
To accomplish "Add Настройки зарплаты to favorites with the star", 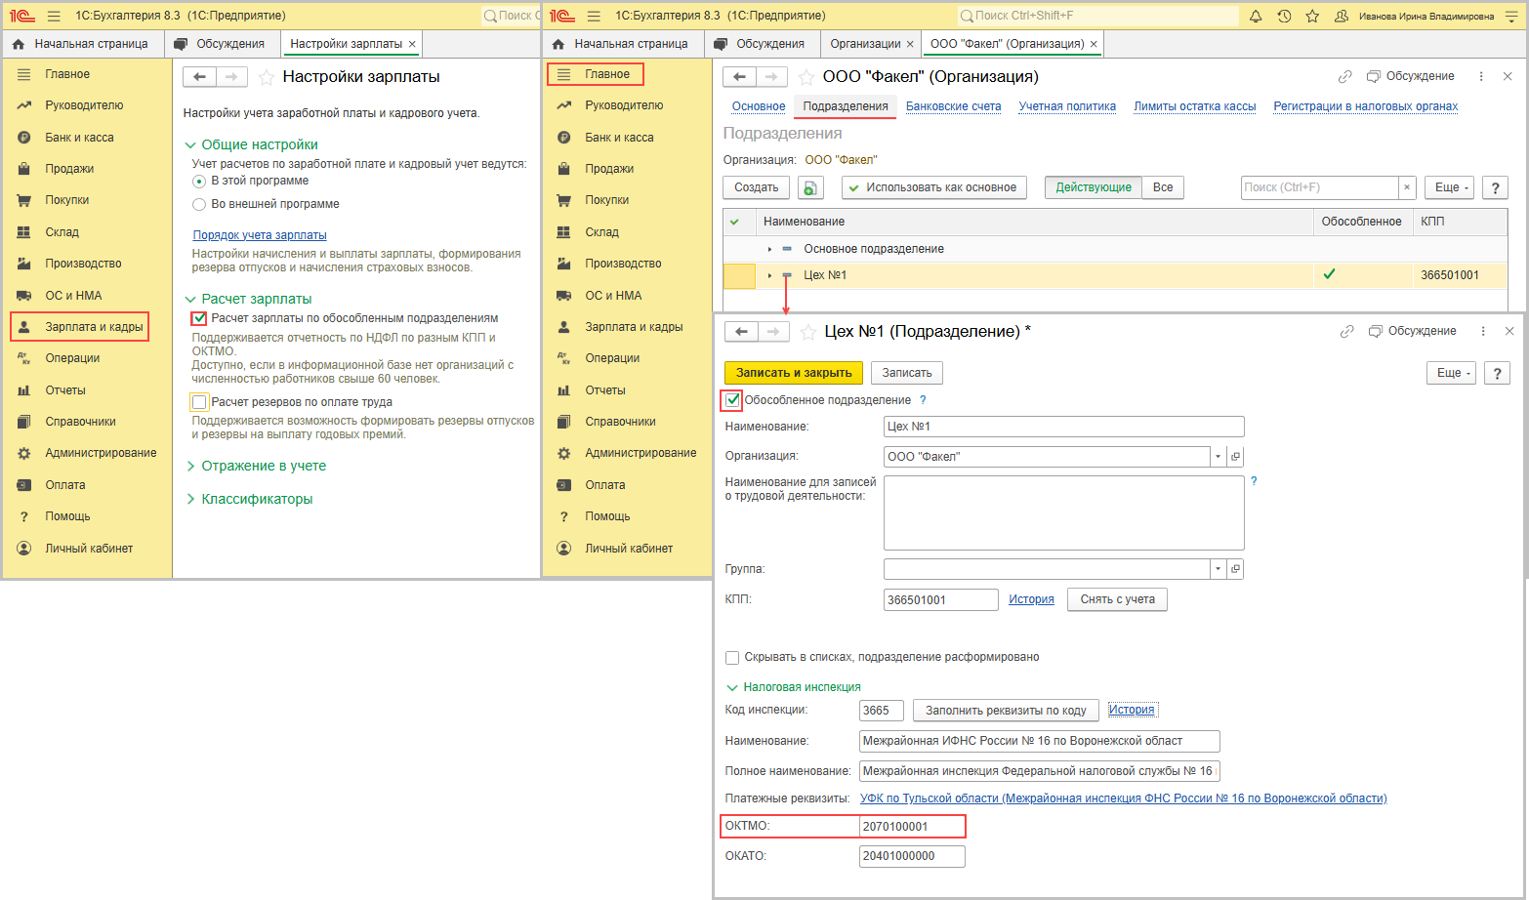I will point(266,77).
